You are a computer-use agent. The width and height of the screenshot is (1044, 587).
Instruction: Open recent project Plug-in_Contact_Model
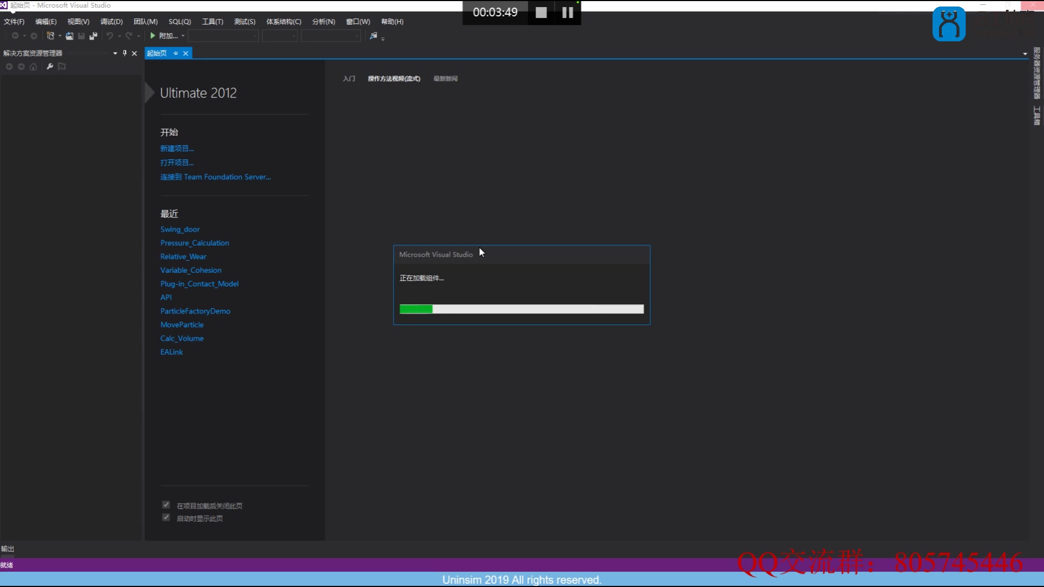200,284
